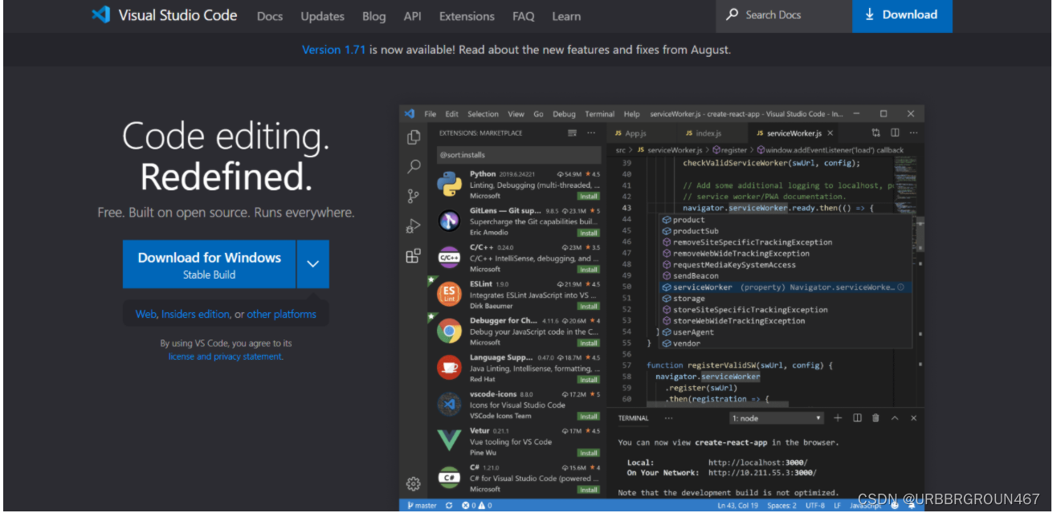Screen dimensions: 1053x513
Task: Expand Download for Windows dropdown arrow
Action: [313, 264]
